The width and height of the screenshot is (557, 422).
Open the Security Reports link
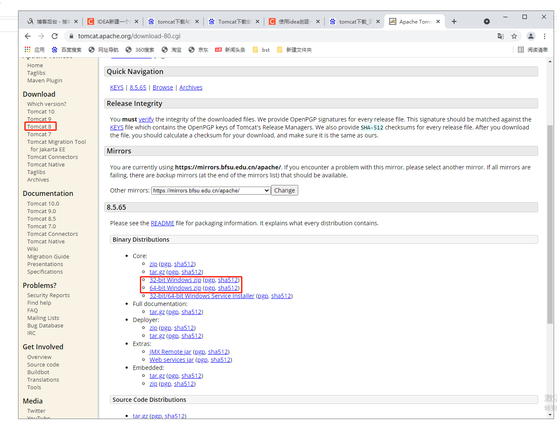click(48, 295)
